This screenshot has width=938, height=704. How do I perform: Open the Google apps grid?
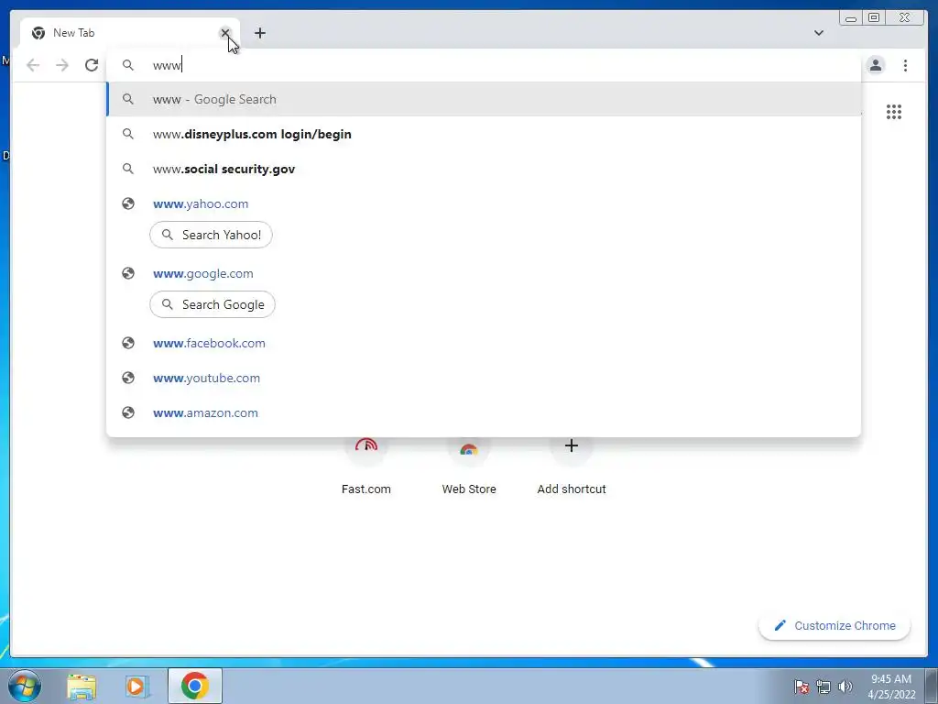(894, 112)
